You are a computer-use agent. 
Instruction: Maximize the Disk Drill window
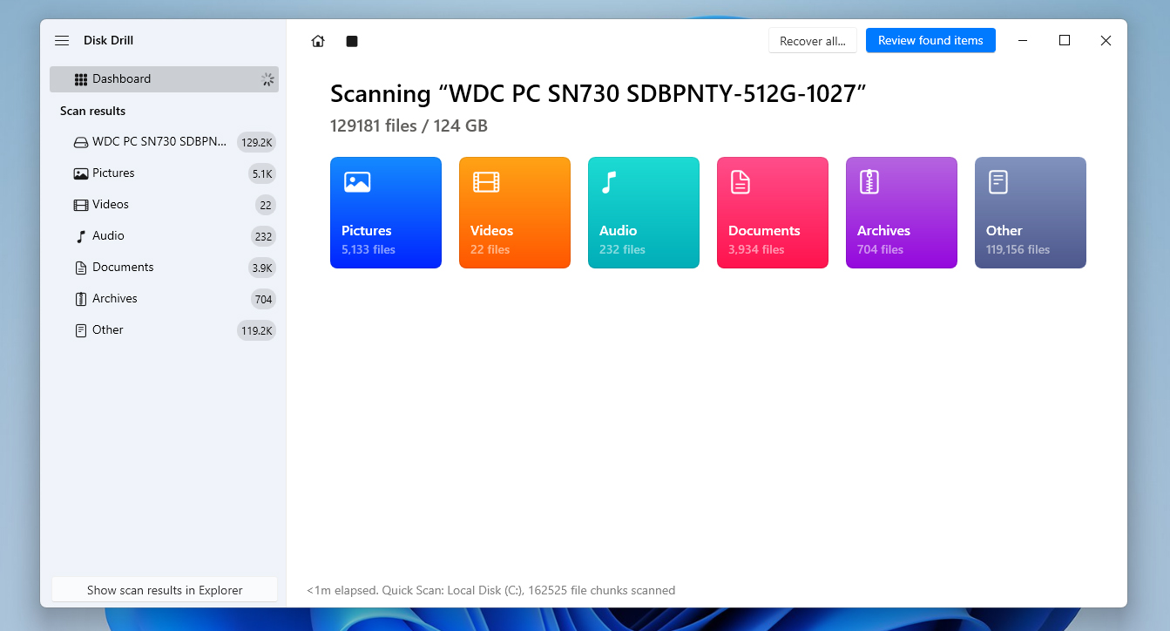pyautogui.click(x=1065, y=41)
